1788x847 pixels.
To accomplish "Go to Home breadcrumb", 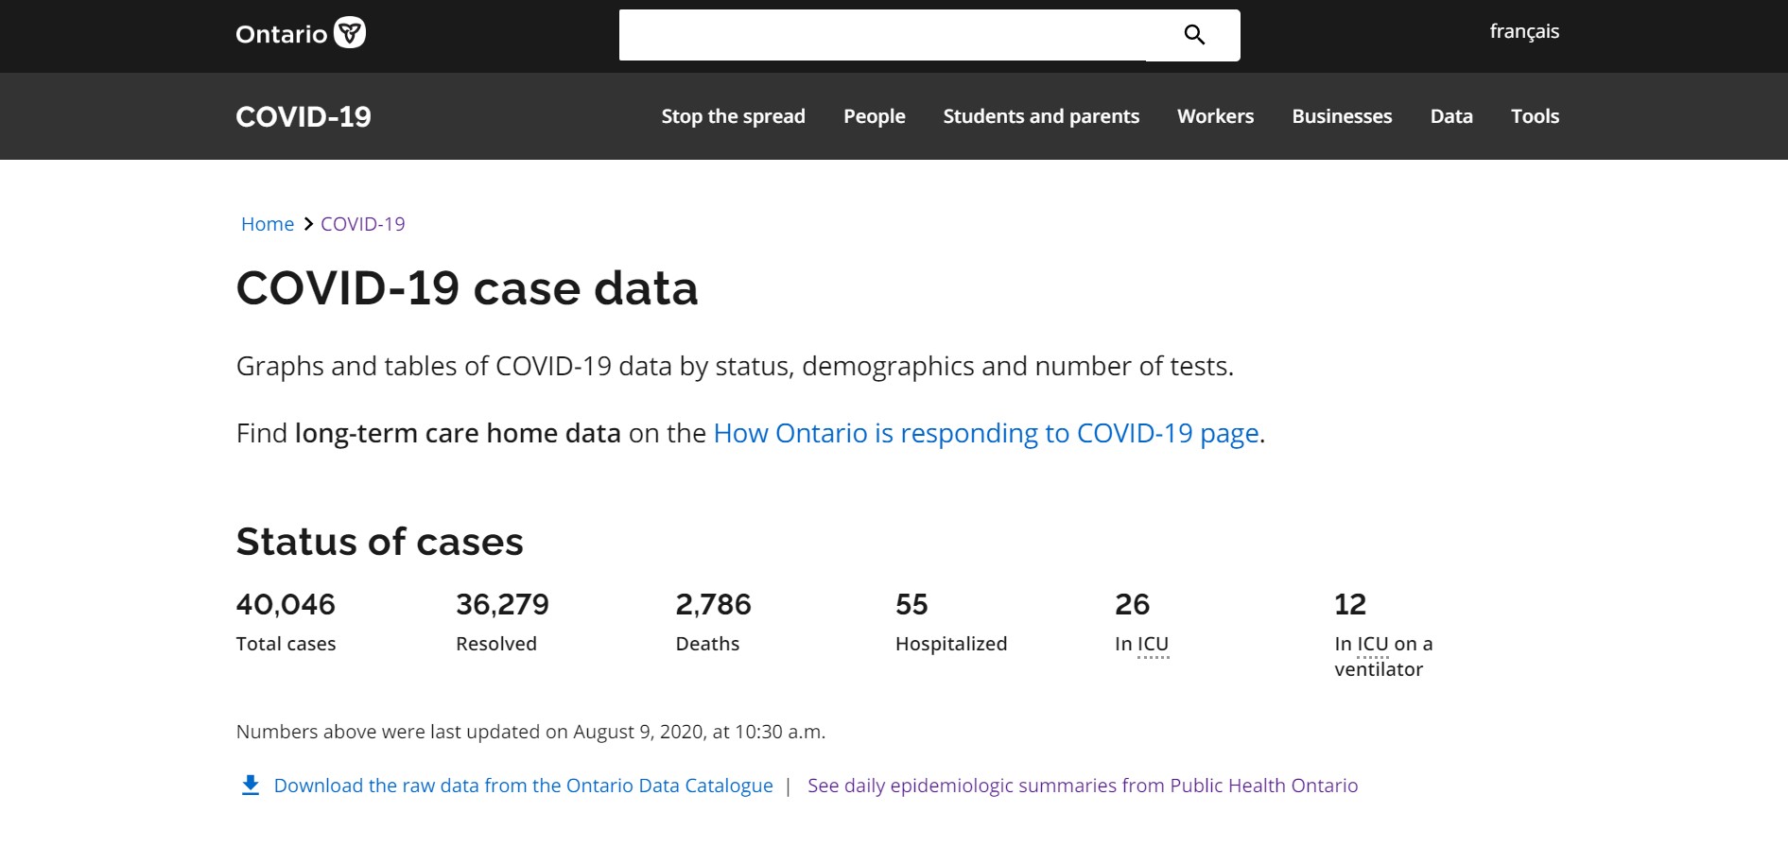I will click(x=268, y=224).
